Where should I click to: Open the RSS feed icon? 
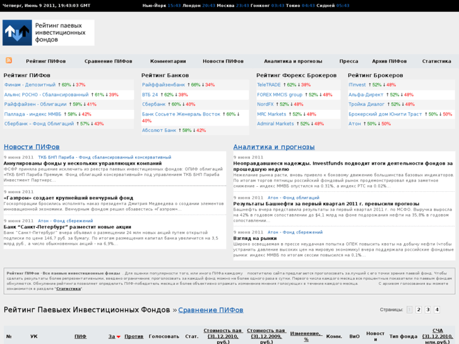point(9,61)
